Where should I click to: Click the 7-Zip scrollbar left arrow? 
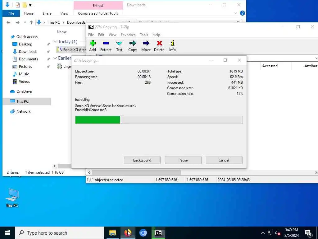(89, 172)
